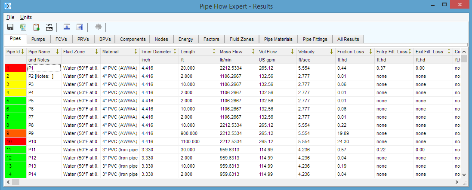Viewport: 472px width, 190px height.
Task: Sort by Material column arrow
Action: (x=136, y=52)
